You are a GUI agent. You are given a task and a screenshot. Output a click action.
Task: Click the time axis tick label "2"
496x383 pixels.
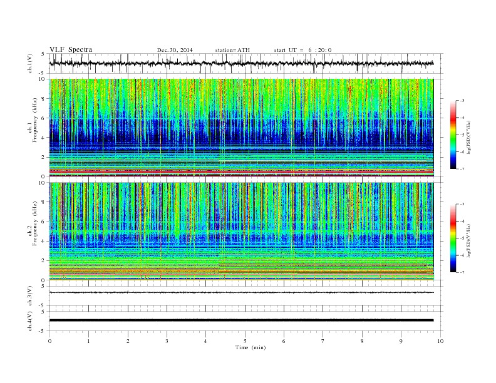(x=128, y=341)
